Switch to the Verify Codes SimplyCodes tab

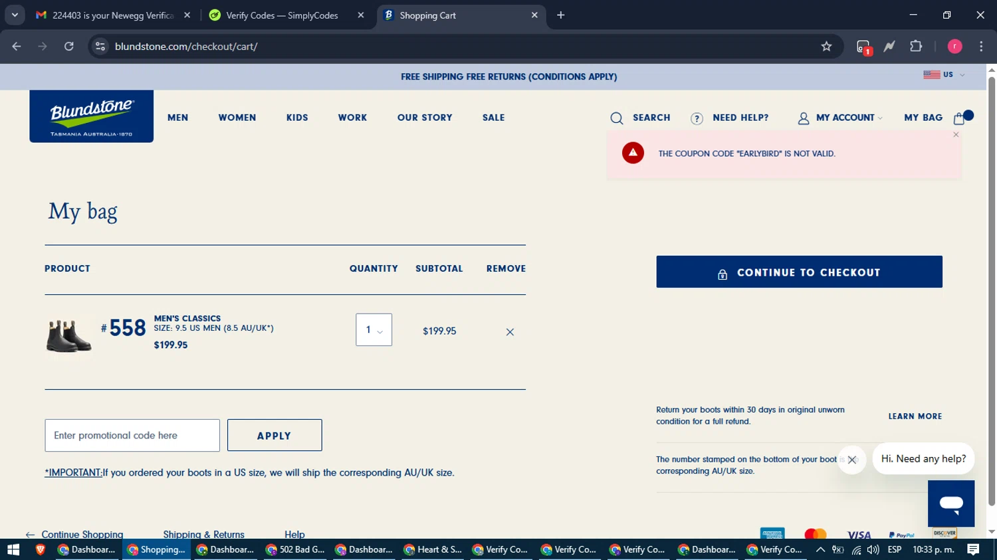point(282,15)
